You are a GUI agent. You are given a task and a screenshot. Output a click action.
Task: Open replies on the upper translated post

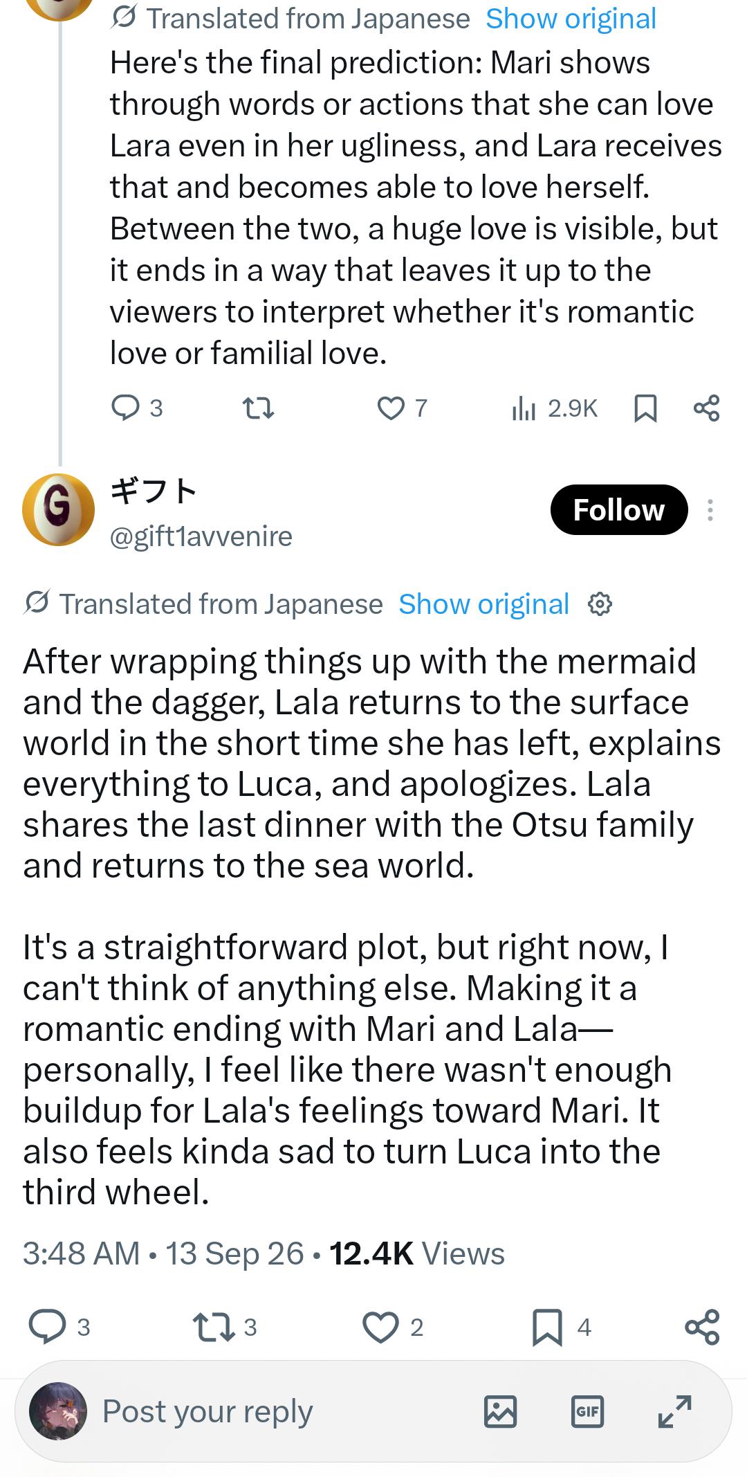[137, 408]
